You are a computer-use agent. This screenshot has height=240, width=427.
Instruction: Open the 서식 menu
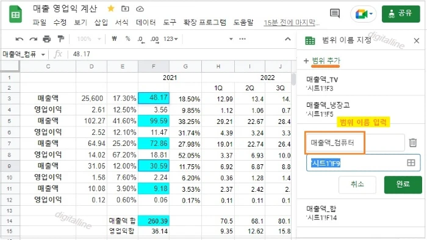tap(121, 23)
